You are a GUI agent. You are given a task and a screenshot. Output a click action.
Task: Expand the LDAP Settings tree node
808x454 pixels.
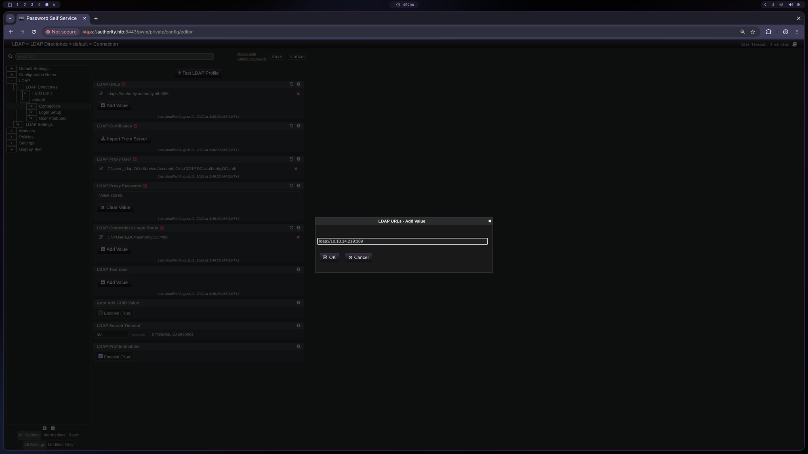[18, 125]
